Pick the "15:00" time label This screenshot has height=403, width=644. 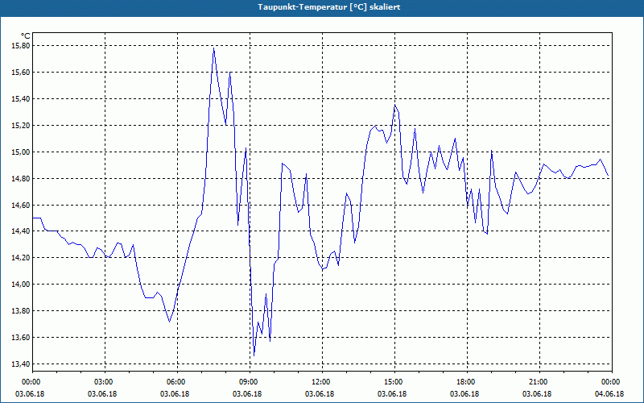pos(394,382)
